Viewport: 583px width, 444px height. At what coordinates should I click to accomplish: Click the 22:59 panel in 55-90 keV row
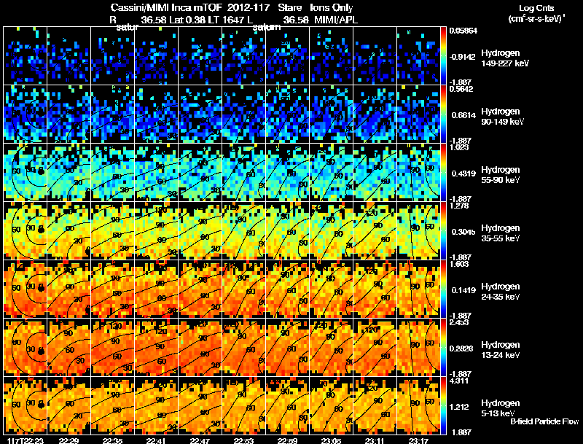[x=287, y=172]
